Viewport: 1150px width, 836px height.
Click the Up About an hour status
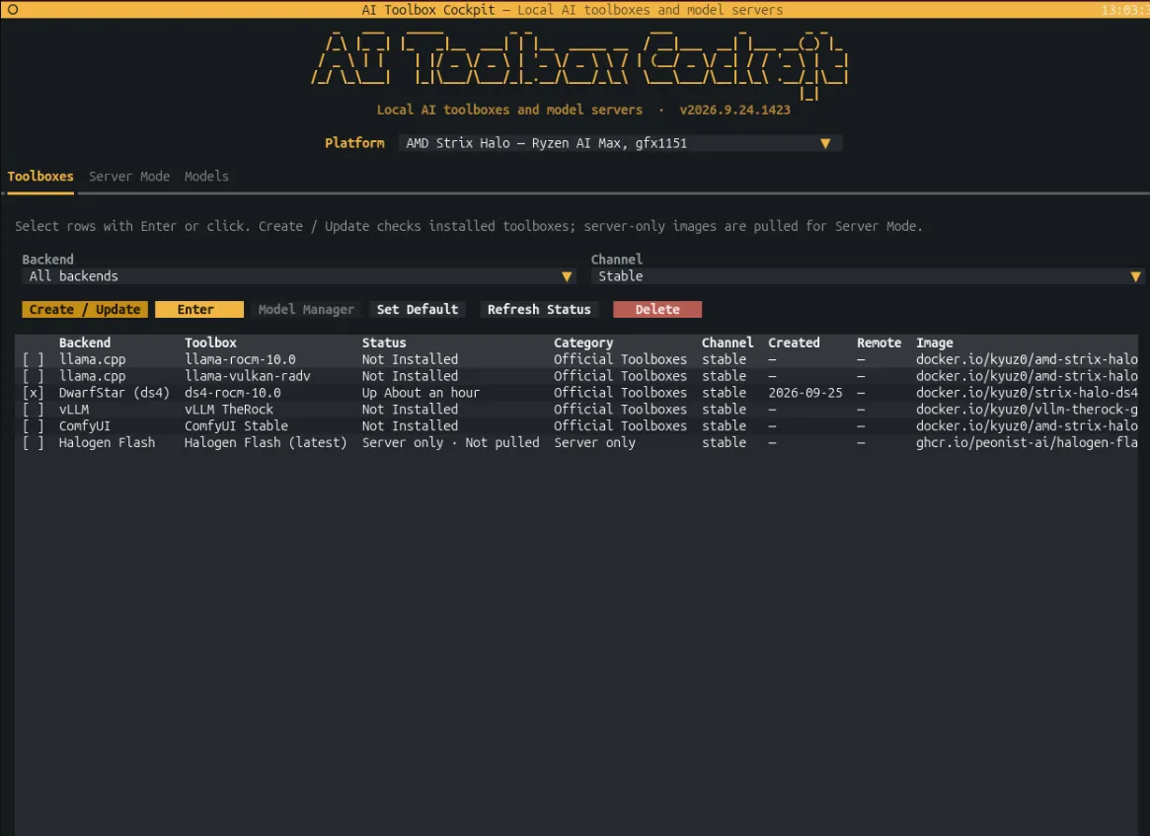(421, 393)
